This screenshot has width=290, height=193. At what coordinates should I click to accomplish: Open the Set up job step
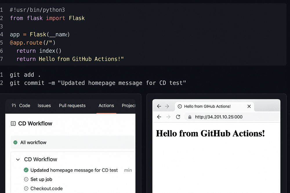coord(41,179)
